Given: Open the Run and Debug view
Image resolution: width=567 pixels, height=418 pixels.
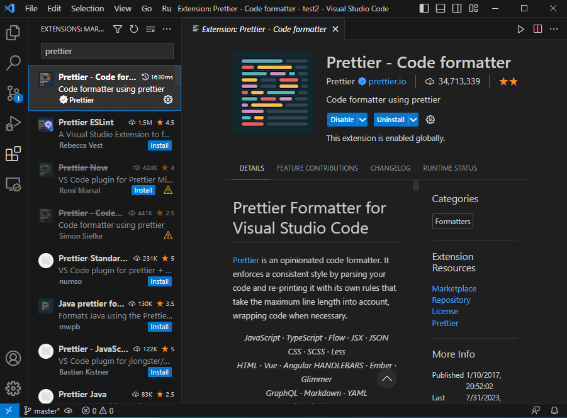Looking at the screenshot, I should 13,123.
